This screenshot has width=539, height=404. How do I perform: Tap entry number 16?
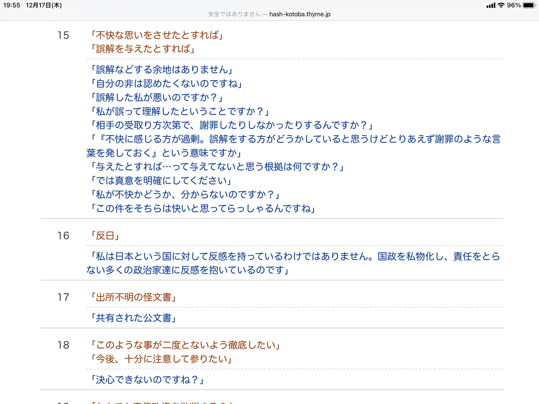click(x=63, y=236)
